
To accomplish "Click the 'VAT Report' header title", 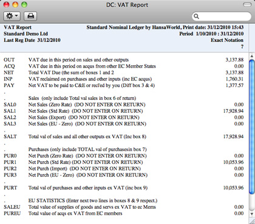I will coord(18,27).
